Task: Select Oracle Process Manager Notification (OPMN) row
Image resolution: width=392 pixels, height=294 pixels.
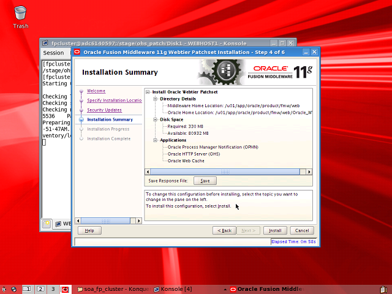Action: click(213, 147)
